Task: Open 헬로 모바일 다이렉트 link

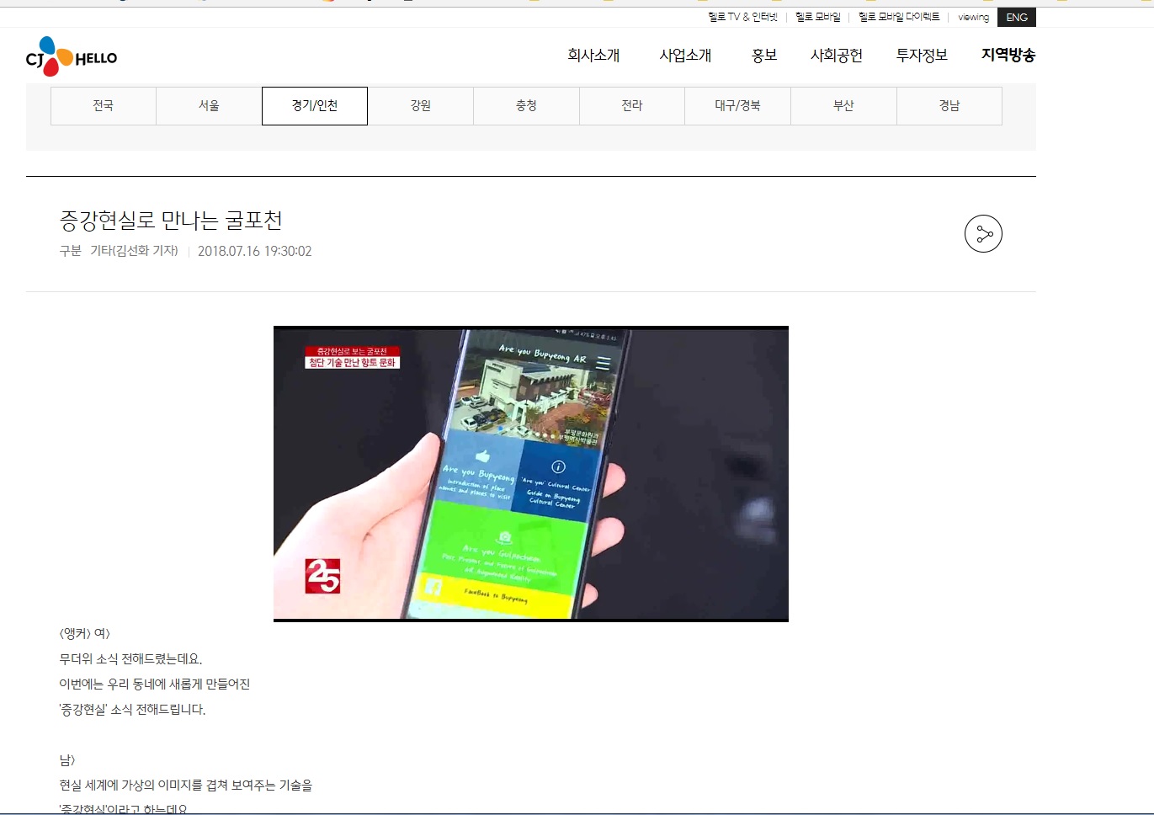Action: (x=899, y=17)
